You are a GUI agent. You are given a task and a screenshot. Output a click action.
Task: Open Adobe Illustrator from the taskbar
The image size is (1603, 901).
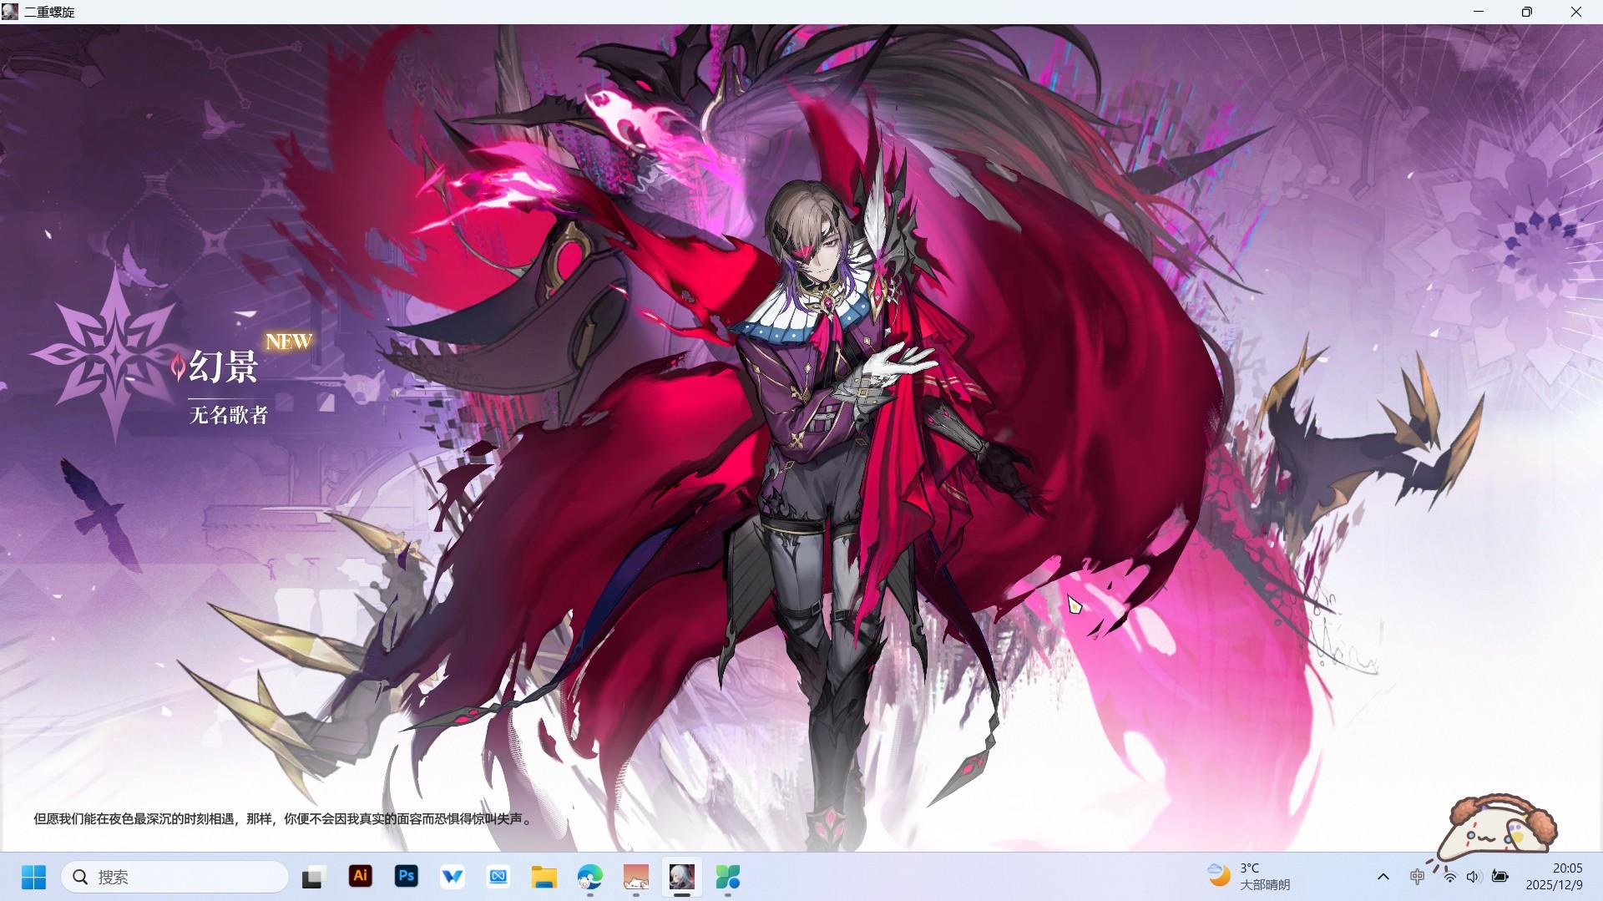coord(361,876)
